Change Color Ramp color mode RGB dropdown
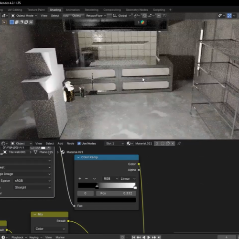The height and width of the screenshot is (239, 239). (x=110, y=179)
